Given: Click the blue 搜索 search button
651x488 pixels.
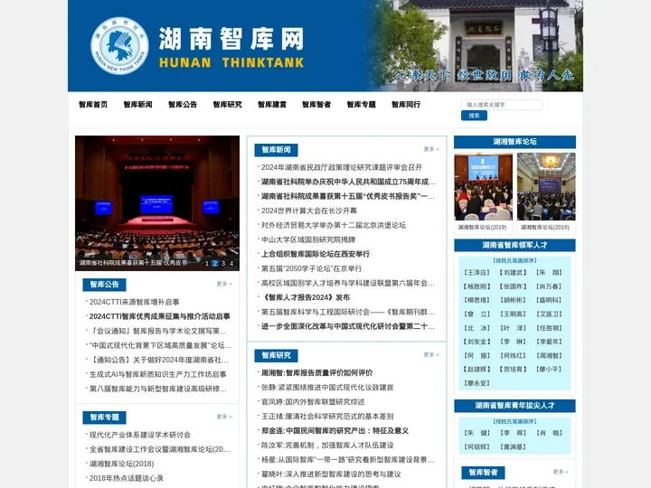Looking at the screenshot, I should (474, 116).
